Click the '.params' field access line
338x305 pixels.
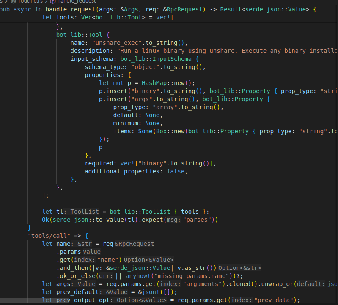69,252
